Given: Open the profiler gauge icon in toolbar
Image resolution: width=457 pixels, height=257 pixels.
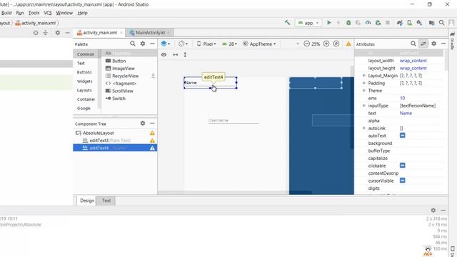Looking at the screenshot, I should coord(368,22).
